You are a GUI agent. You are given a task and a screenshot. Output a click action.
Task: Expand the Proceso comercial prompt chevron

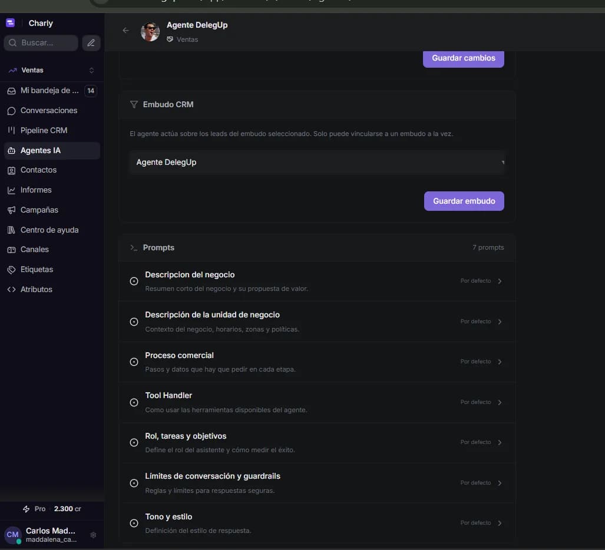pos(500,362)
